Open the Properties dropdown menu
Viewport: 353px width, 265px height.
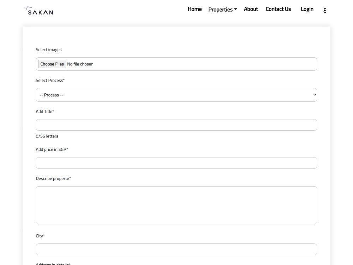222,10
